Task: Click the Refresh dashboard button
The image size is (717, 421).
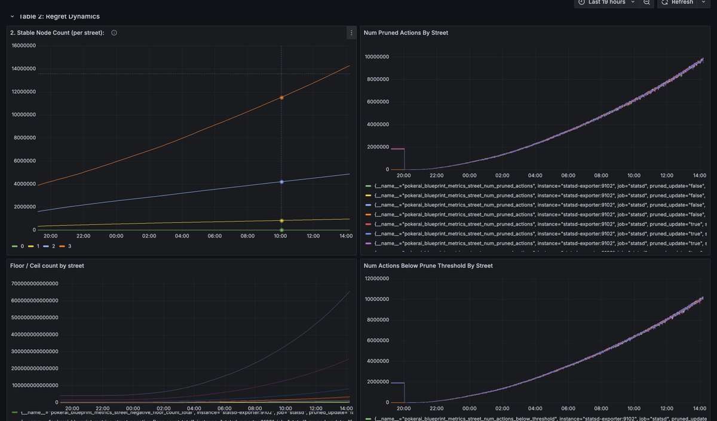Action: point(677,2)
